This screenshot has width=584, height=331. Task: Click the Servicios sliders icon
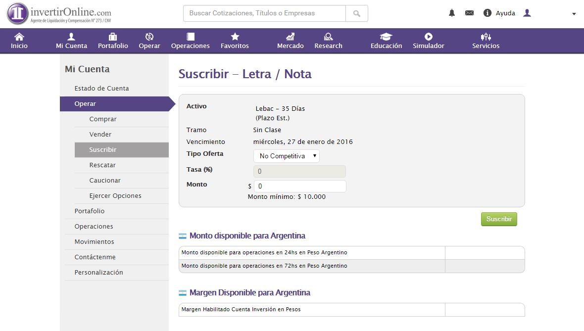tap(486, 37)
